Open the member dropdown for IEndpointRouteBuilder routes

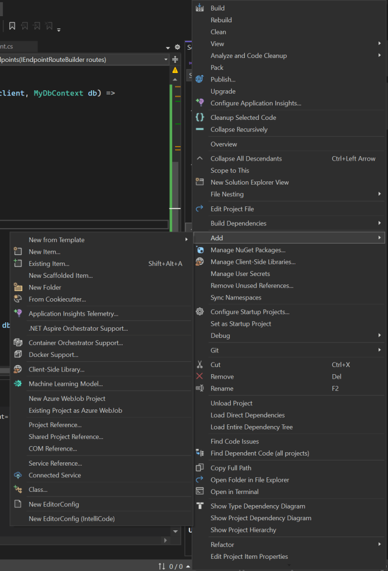(x=166, y=59)
